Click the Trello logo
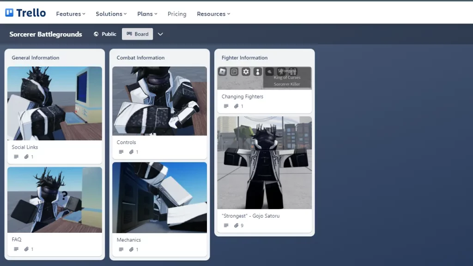 click(25, 13)
